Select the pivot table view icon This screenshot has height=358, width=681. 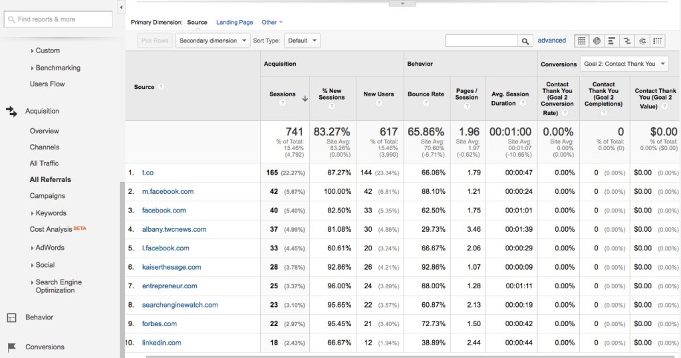point(657,41)
